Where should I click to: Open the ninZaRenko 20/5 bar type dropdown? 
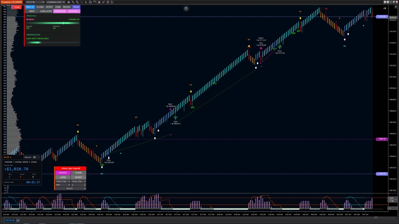[56, 2]
